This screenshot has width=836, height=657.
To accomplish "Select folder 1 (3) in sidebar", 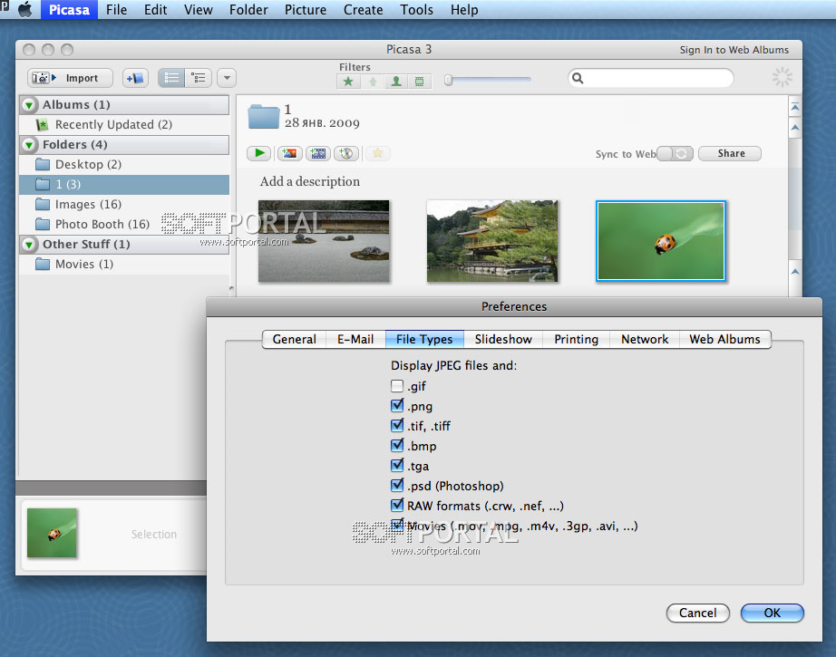I will click(x=124, y=184).
